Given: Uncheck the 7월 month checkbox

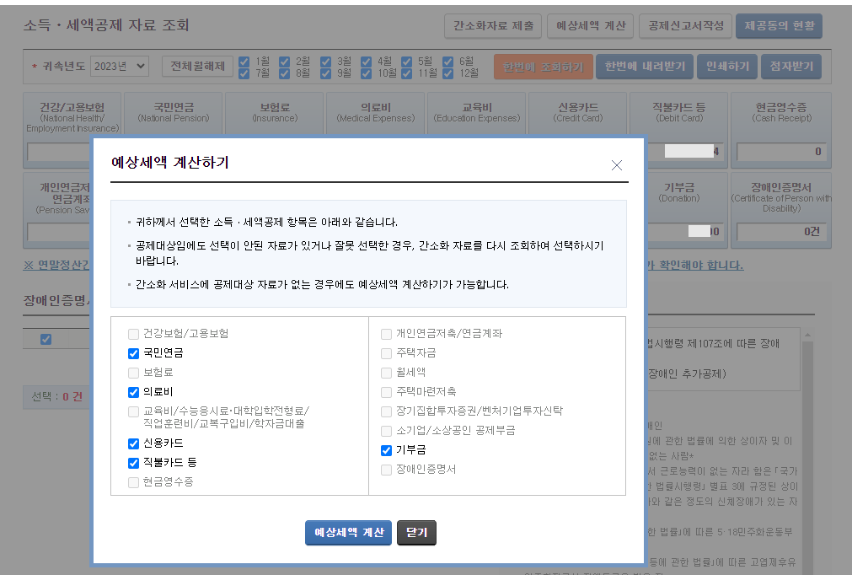Looking at the screenshot, I should tap(244, 73).
